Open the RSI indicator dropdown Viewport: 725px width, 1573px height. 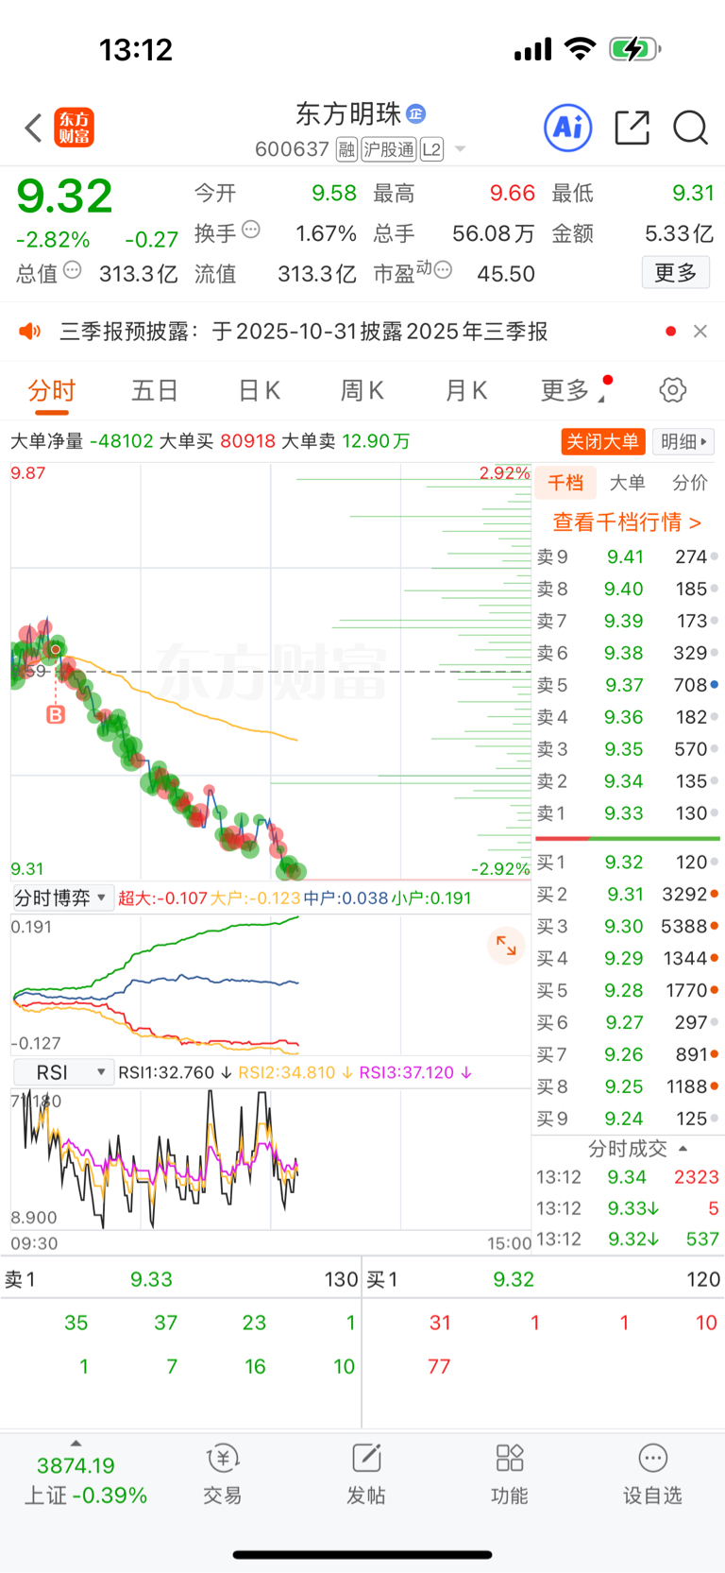tap(63, 1072)
